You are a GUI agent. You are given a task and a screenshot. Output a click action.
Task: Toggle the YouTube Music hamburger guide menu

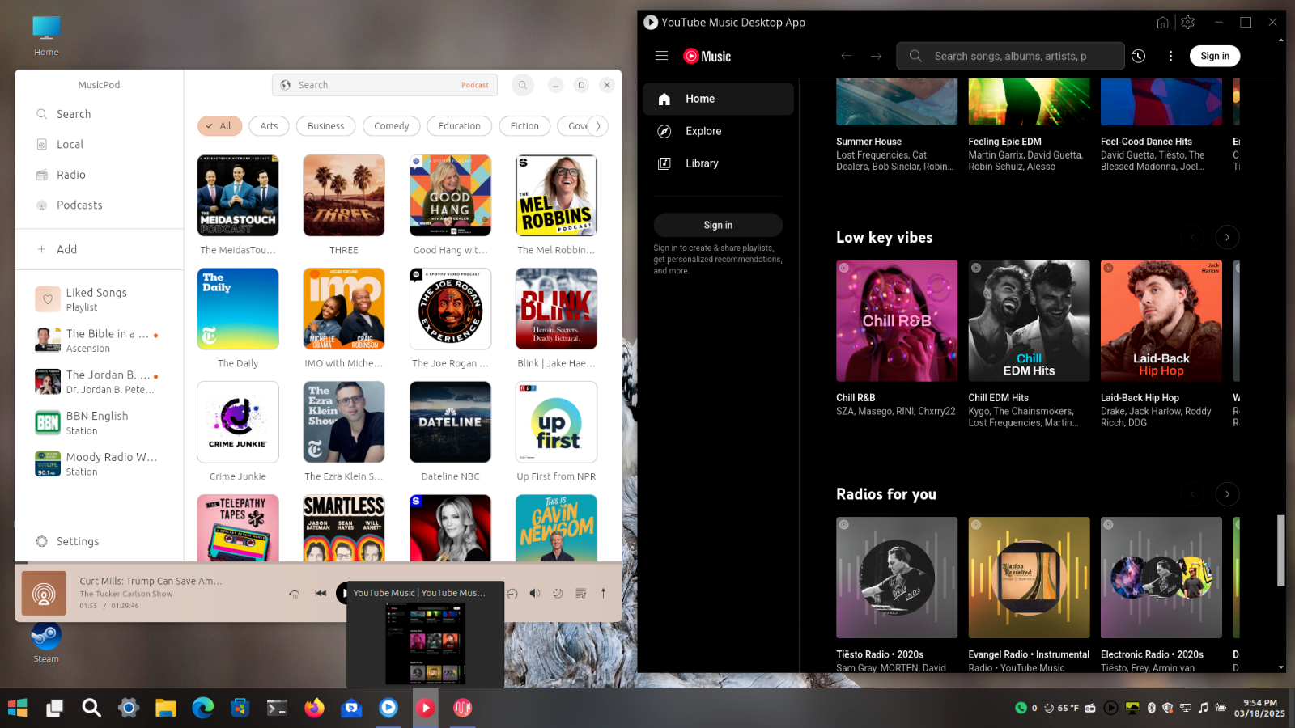(661, 56)
